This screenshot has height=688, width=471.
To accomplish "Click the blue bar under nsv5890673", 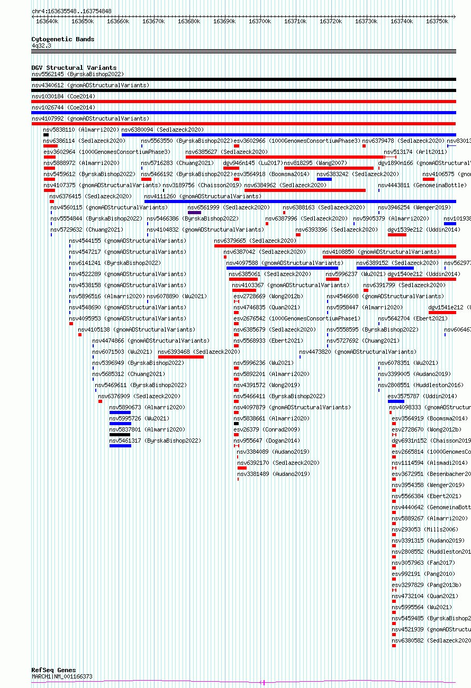I will pos(120,412).
